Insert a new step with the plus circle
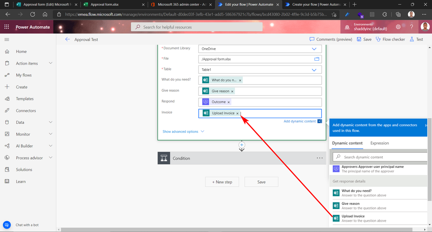The height and width of the screenshot is (232, 432). tap(242, 145)
